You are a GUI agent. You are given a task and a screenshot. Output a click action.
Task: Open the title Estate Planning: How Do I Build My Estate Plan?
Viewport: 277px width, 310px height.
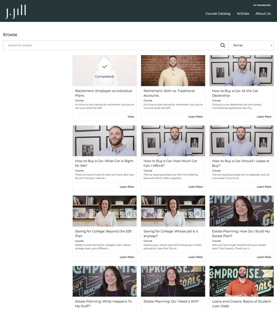241,234
